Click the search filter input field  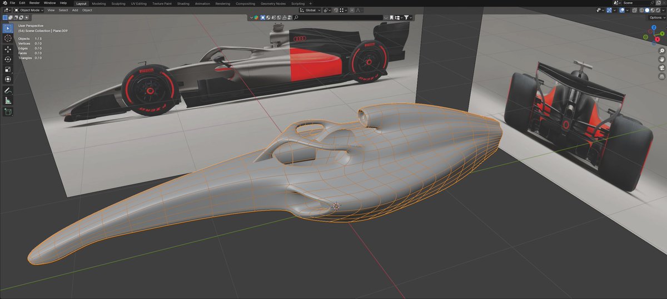(x=338, y=17)
